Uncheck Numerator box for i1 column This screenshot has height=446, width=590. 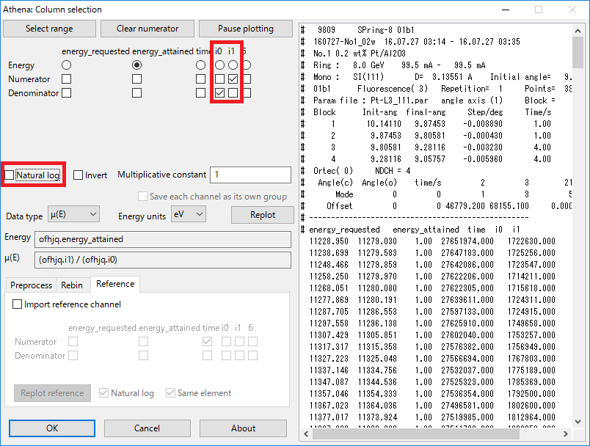233,79
